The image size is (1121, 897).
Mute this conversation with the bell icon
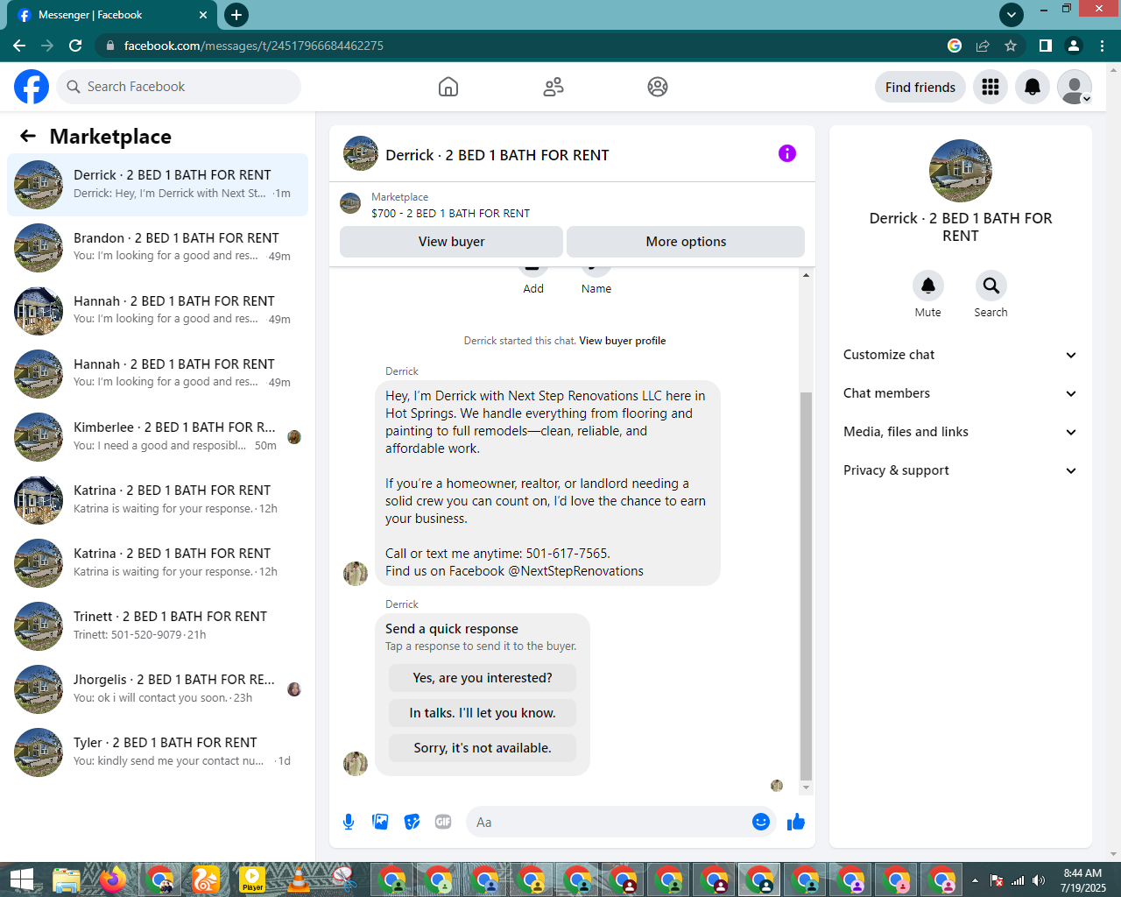928,286
